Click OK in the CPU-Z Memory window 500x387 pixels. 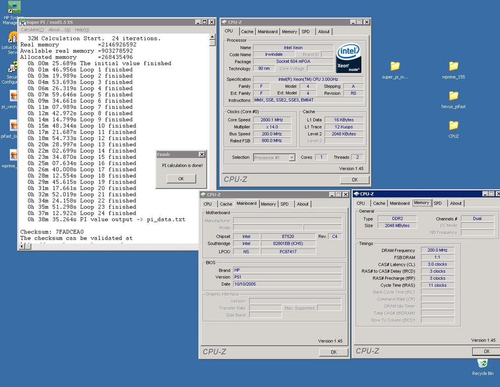point(486,351)
